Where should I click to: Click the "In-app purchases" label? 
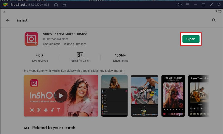click(75, 44)
